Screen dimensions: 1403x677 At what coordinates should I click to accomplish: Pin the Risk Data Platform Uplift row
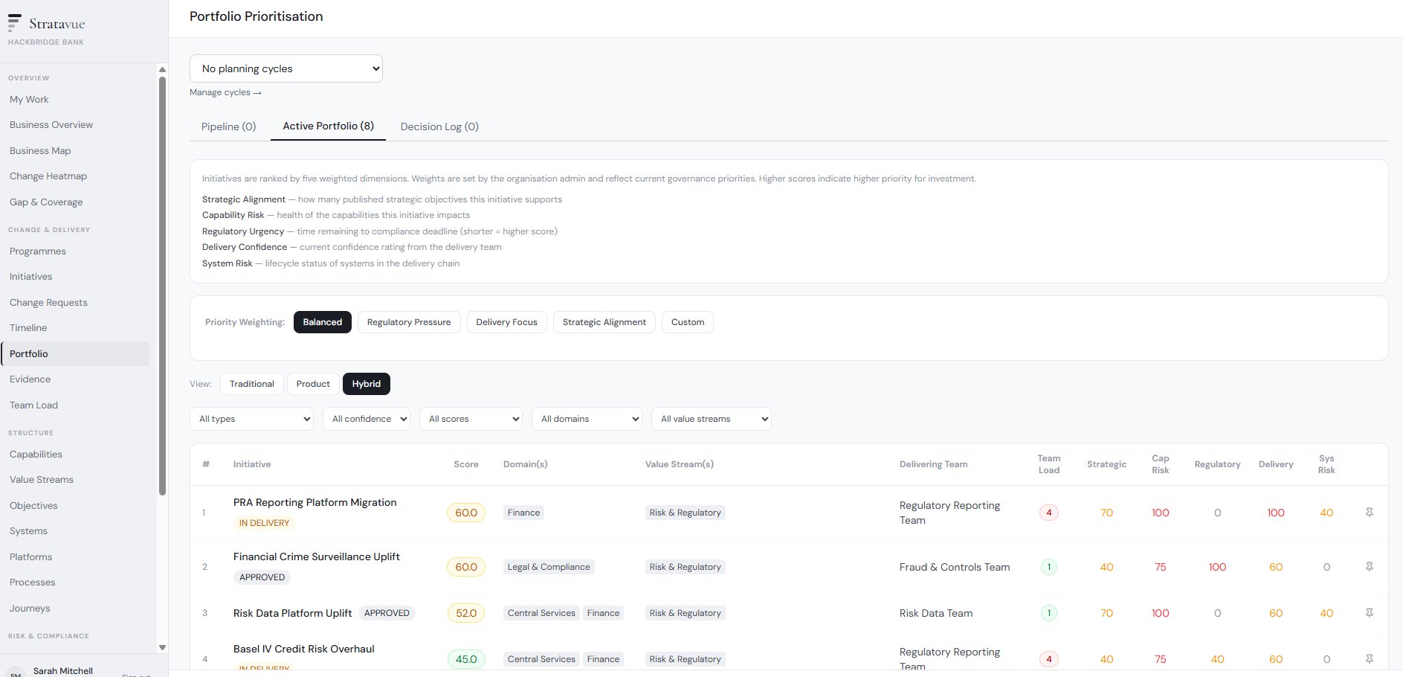[1370, 613]
